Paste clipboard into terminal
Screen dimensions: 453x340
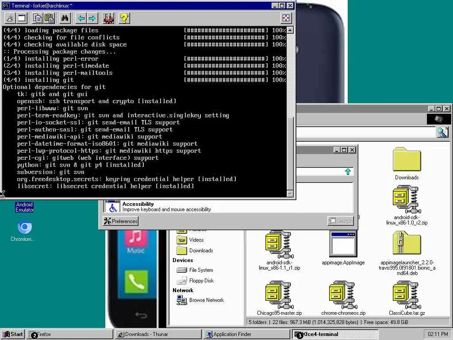click(x=50, y=19)
